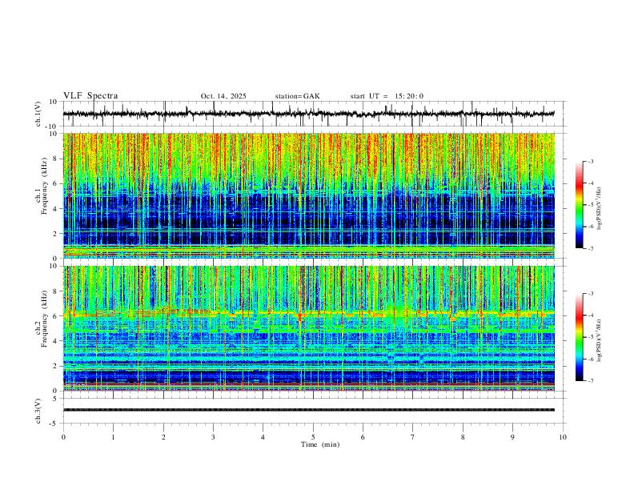This screenshot has height=490, width=634.
Task: Click the "ch.1(V)" waveform axis label
Action: (x=38, y=114)
